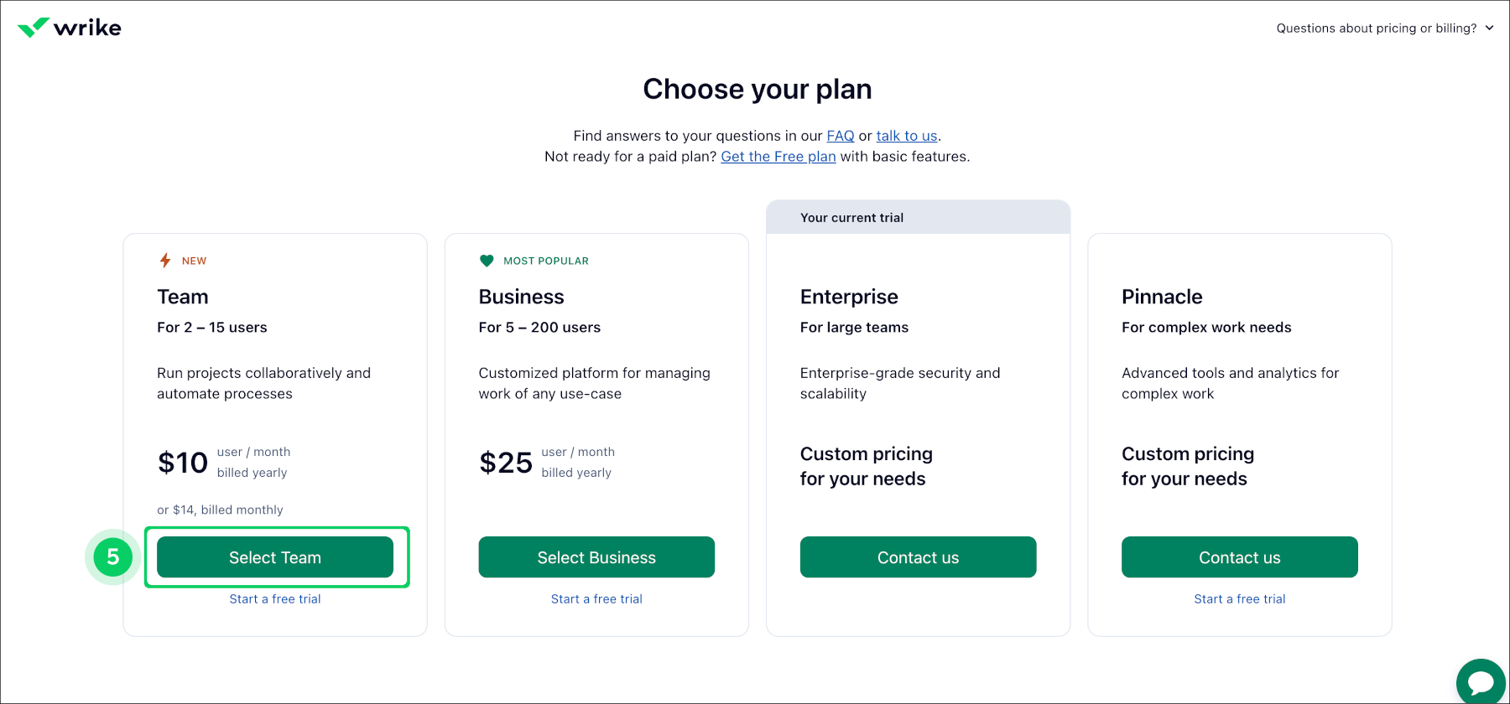
Task: Open the FAQ link
Action: click(x=840, y=135)
